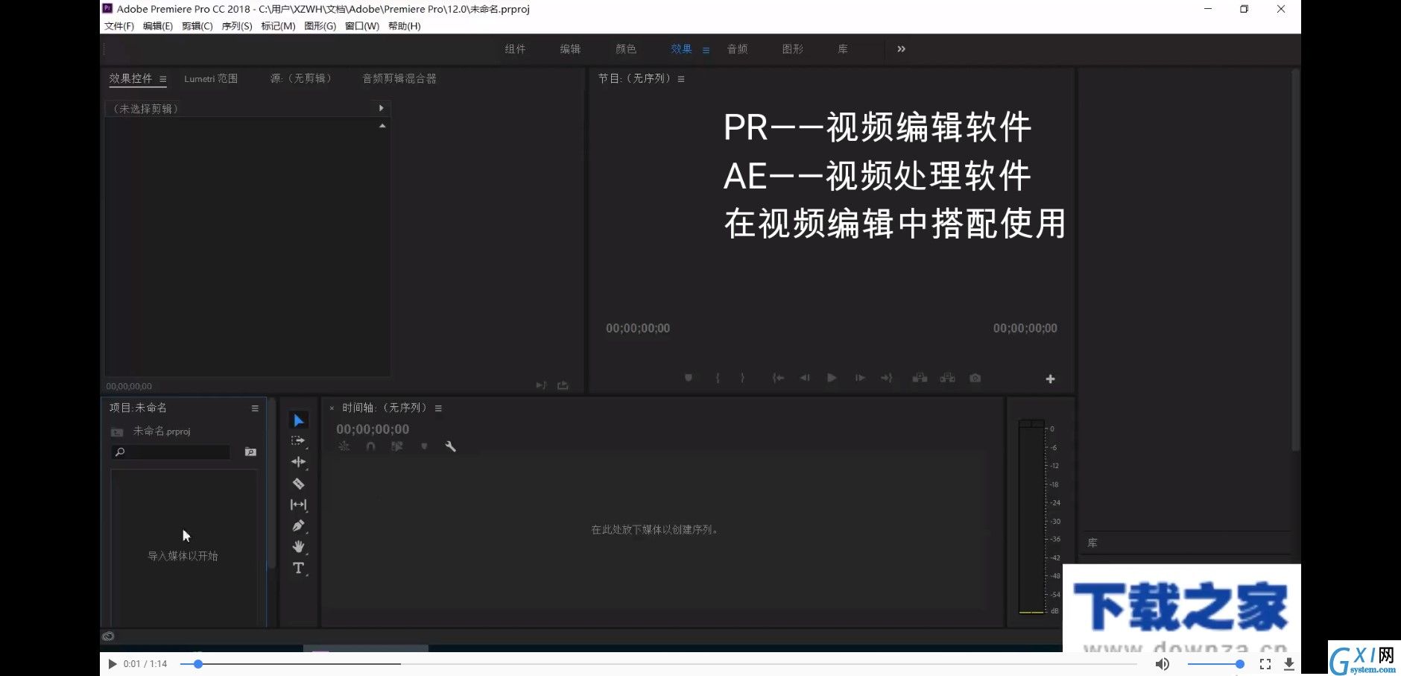Expand the 未选择剪辑 arrow
Viewport: 1401px width, 676px height.
(x=381, y=108)
